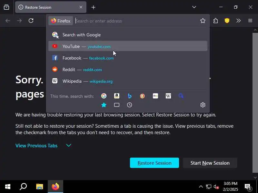Open the application hamburger menu
The image size is (258, 193).
click(x=250, y=21)
